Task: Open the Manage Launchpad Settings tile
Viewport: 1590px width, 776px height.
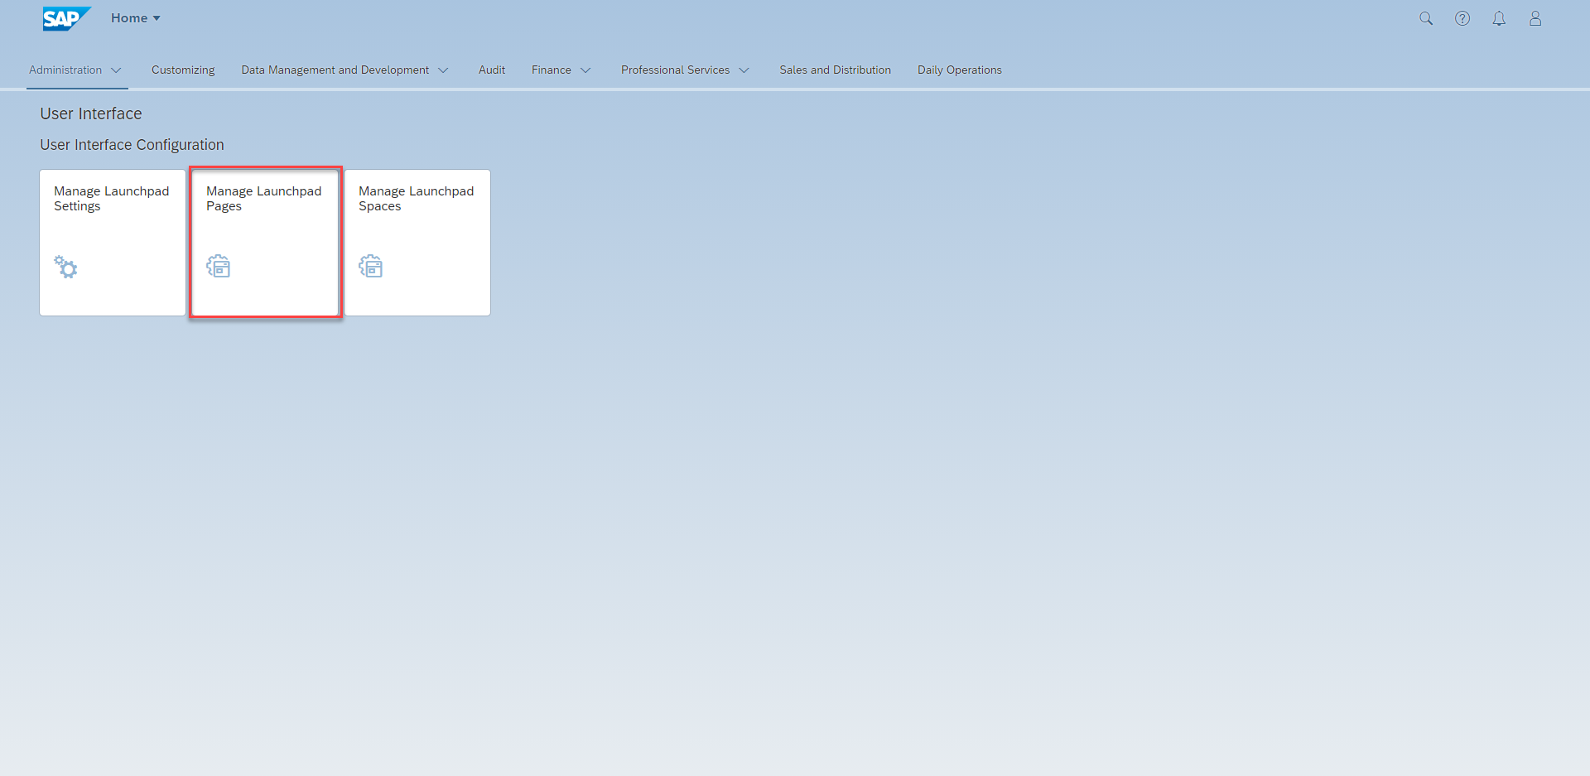Action: pyautogui.click(x=113, y=243)
